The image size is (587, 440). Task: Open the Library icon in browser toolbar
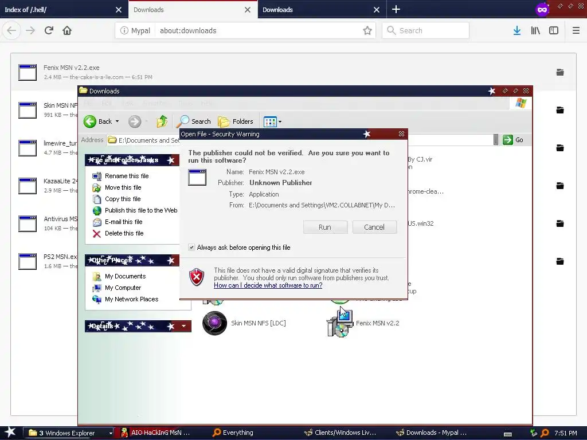tap(535, 31)
